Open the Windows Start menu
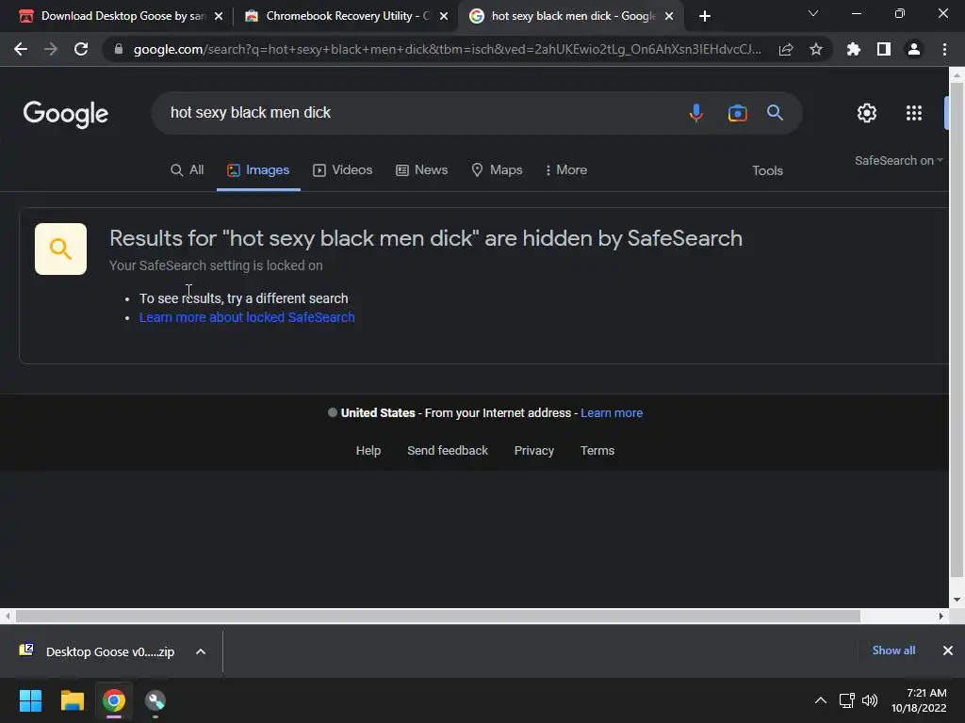 coord(30,700)
